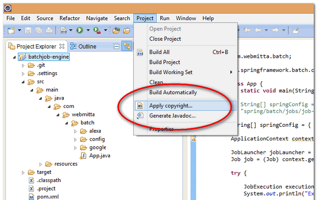Collapse the batchjob-engine project node
317x200 pixels.
point(14,58)
